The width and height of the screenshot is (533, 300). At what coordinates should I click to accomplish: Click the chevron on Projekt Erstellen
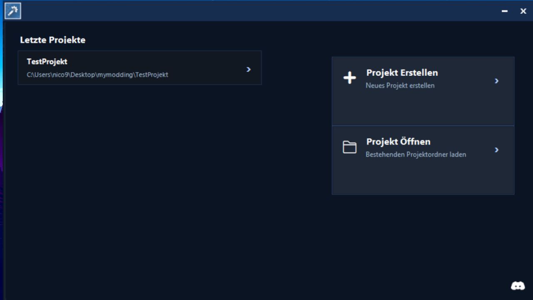pyautogui.click(x=496, y=81)
